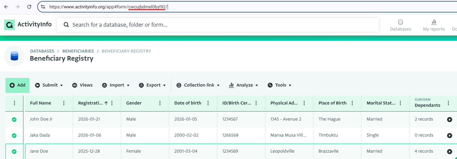
Task: Click the database search field
Action: coord(218,25)
